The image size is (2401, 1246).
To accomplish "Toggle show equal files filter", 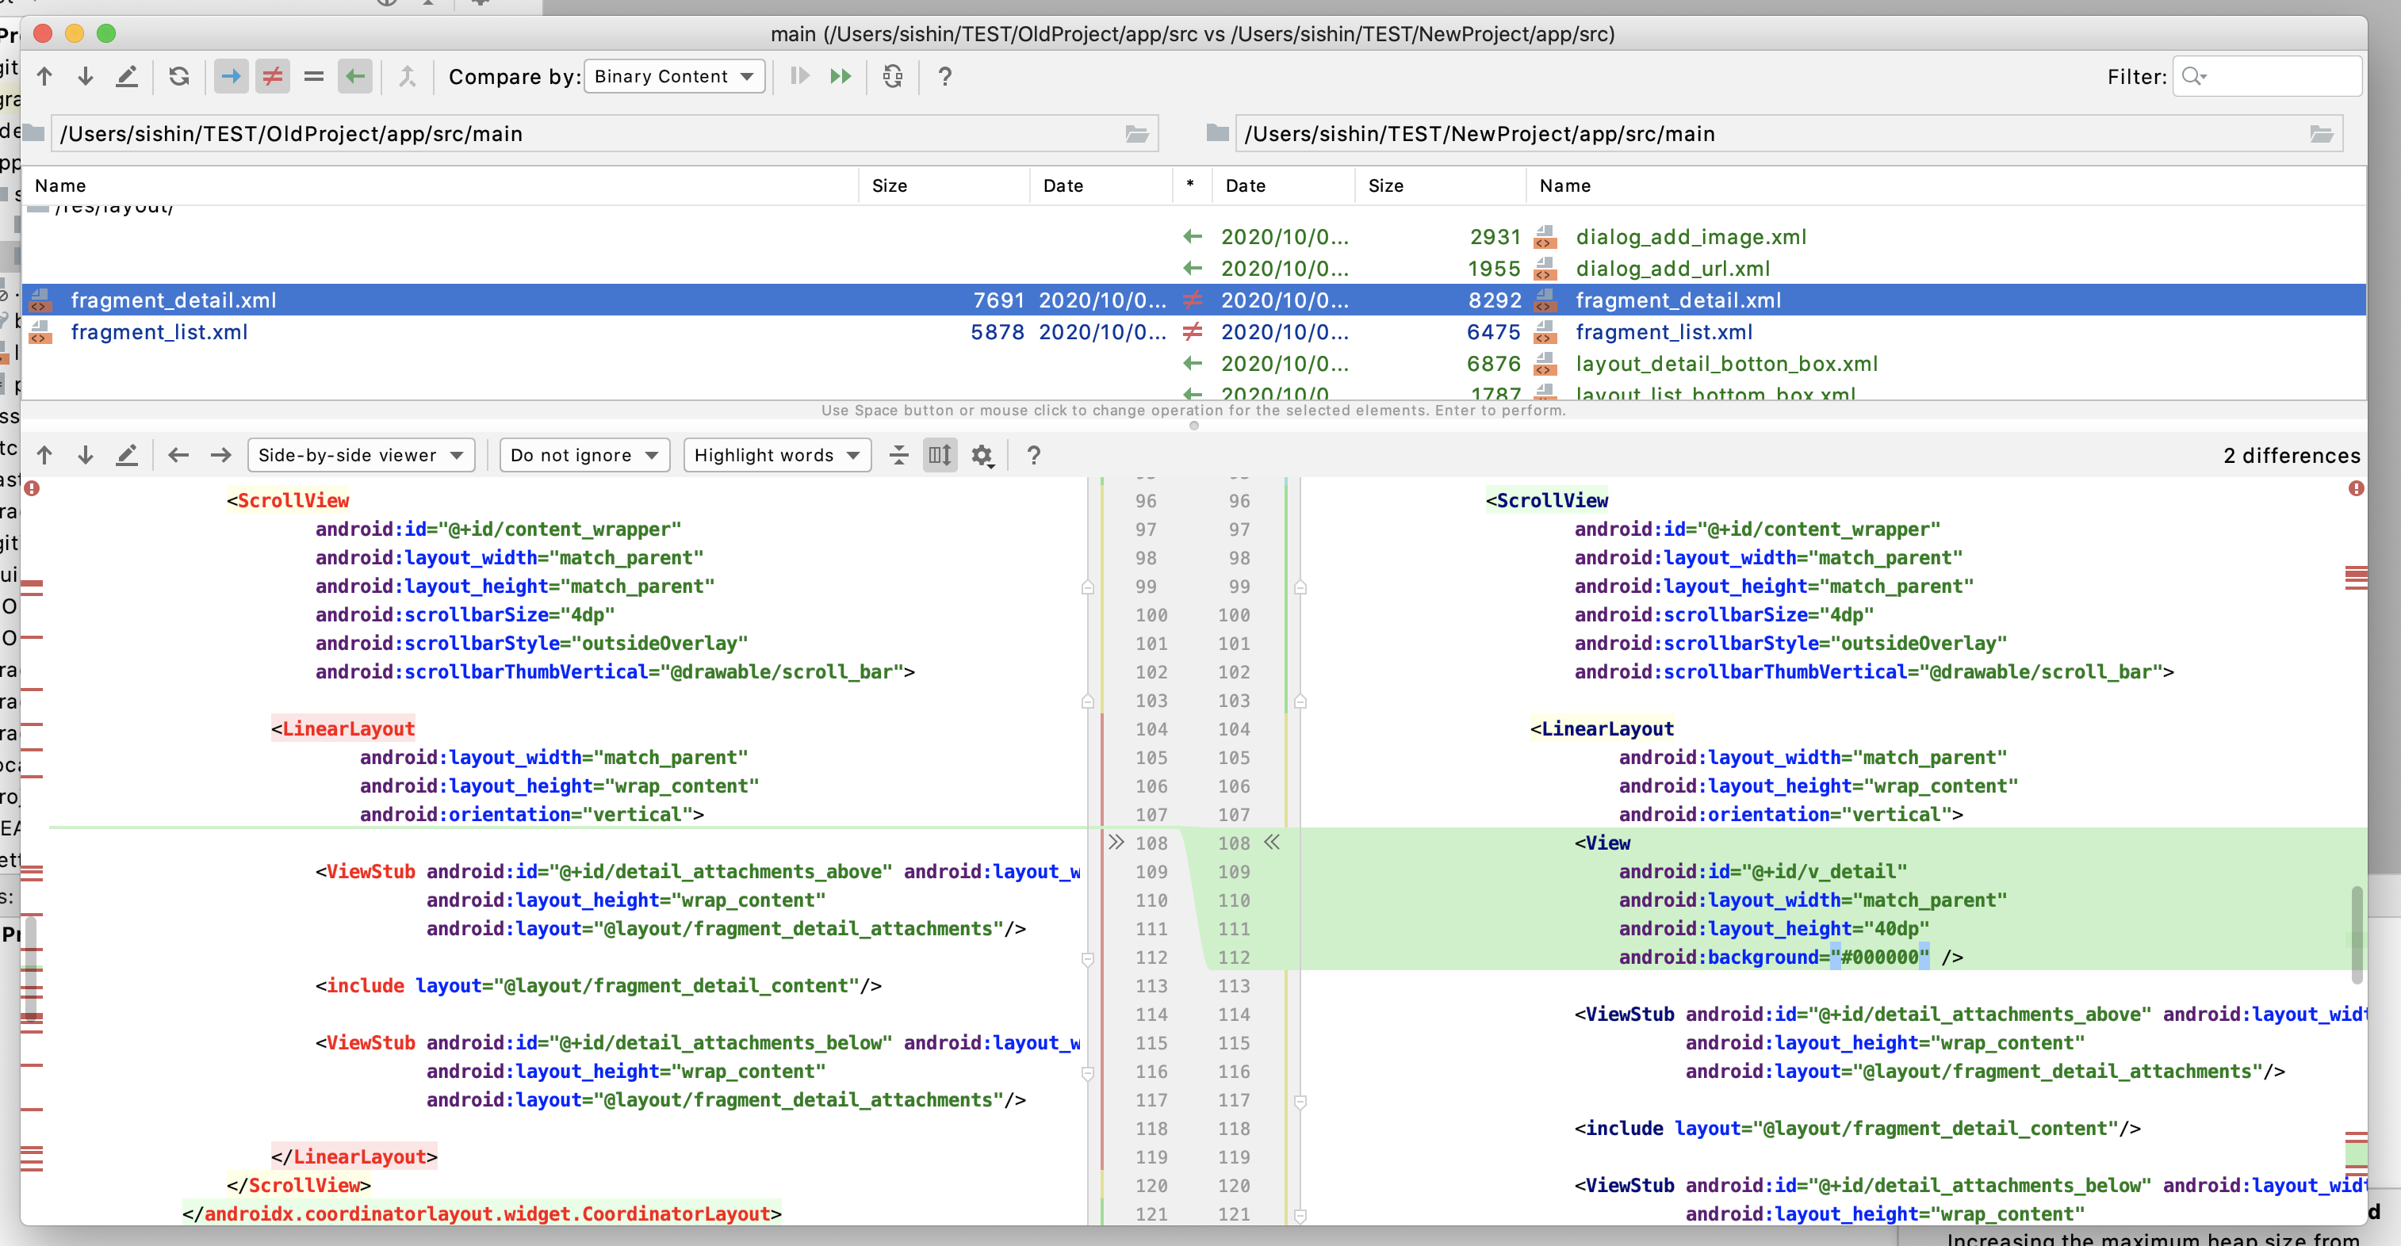I will pyautogui.click(x=313, y=76).
